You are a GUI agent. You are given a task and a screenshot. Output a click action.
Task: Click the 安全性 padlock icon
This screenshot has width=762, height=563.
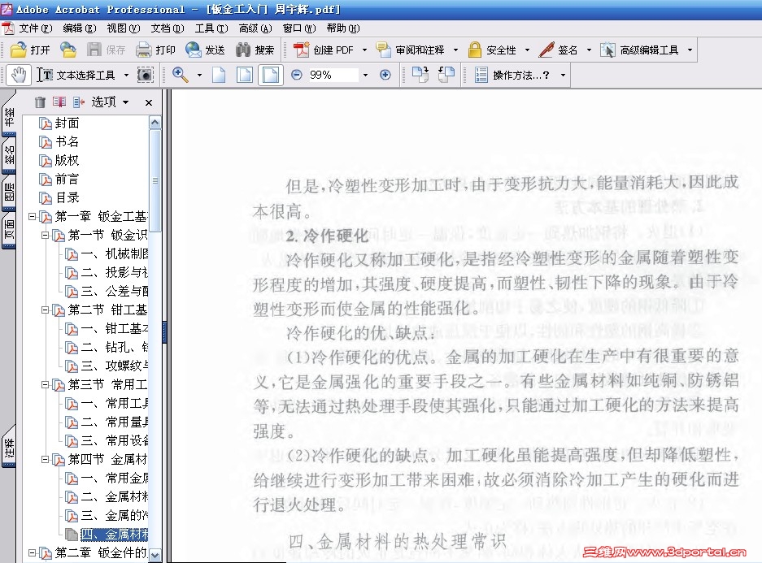point(475,50)
